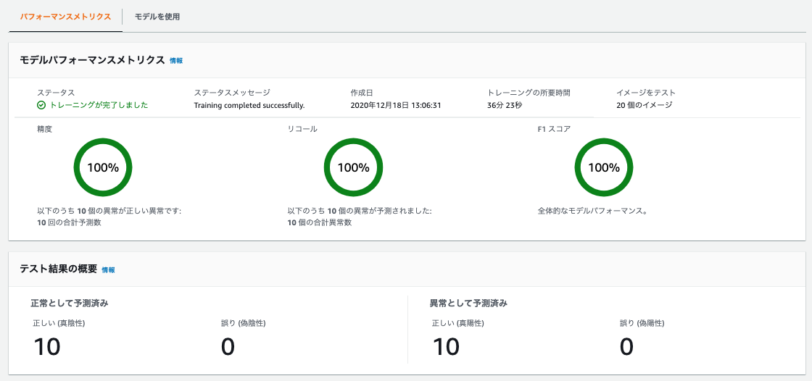Viewport: 812px width, 381px height.
Task: Switch to the パフォーマンスメトリクス tab
Action: pos(65,17)
